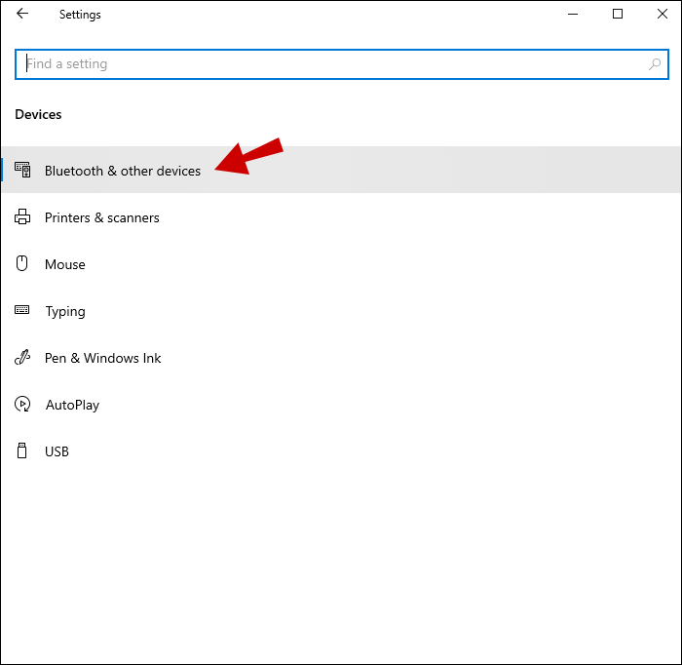This screenshot has width=682, height=665.
Task: Click the USB drive icon
Action: (21, 450)
